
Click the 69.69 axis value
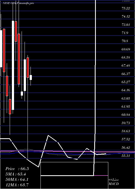click(x=126, y=49)
